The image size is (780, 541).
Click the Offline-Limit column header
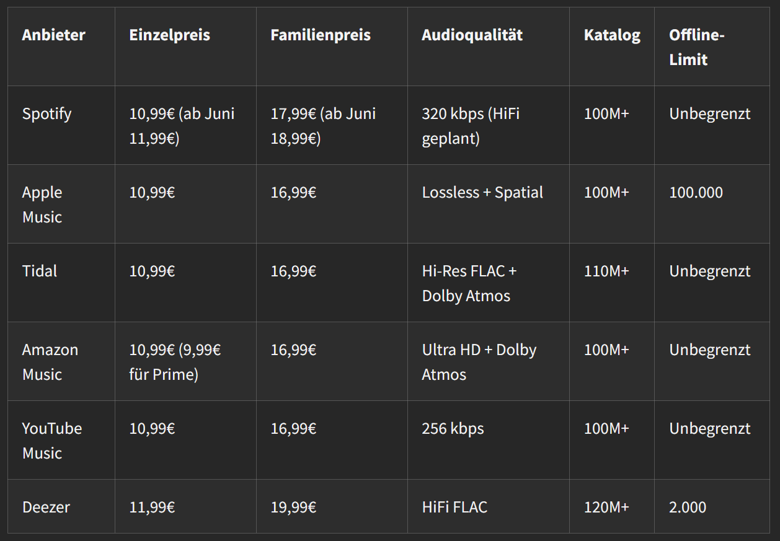coord(696,47)
